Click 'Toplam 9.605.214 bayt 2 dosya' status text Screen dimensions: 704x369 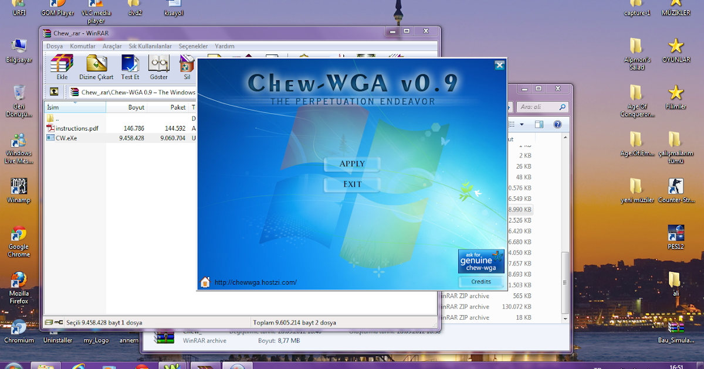tap(295, 323)
